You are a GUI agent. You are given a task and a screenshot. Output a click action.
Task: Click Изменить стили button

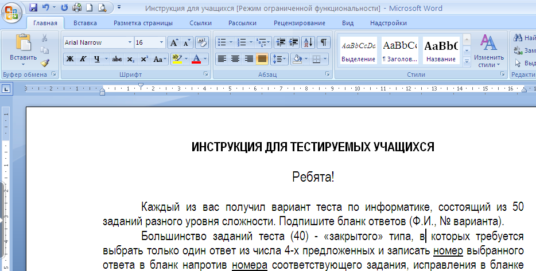(x=489, y=50)
